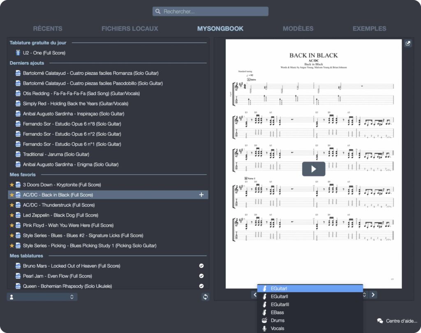Toggle the star on Blues Picking Study 1
Screen dimensions: 421x333
tap(12, 245)
